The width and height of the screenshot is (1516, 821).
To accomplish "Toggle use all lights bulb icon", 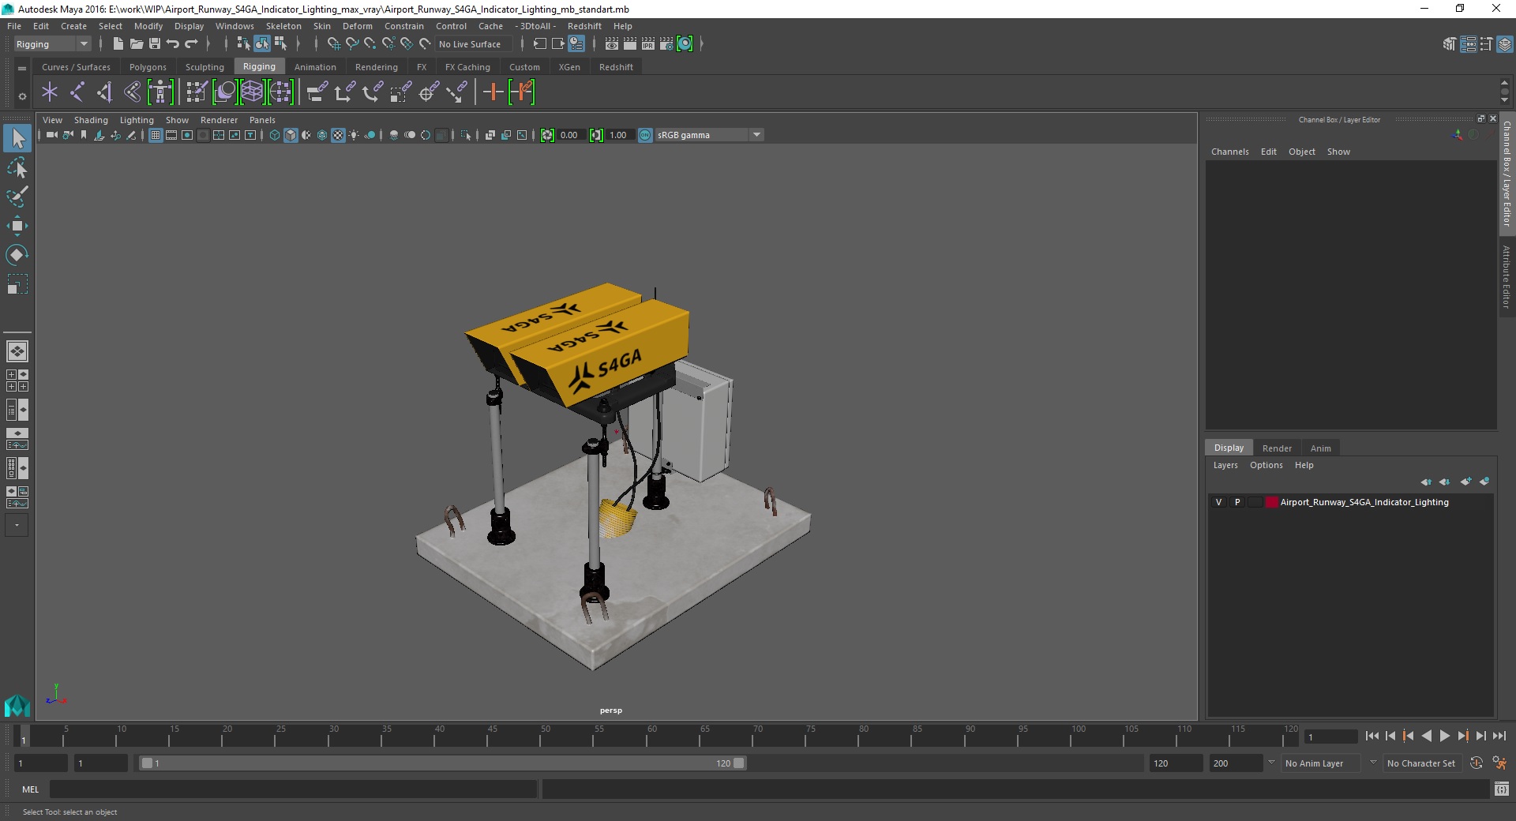I will (x=354, y=135).
